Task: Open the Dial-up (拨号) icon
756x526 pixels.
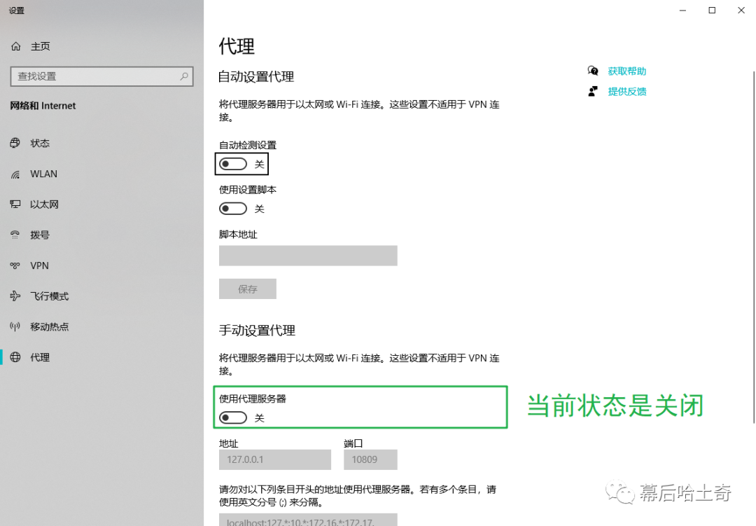Action: click(x=15, y=235)
